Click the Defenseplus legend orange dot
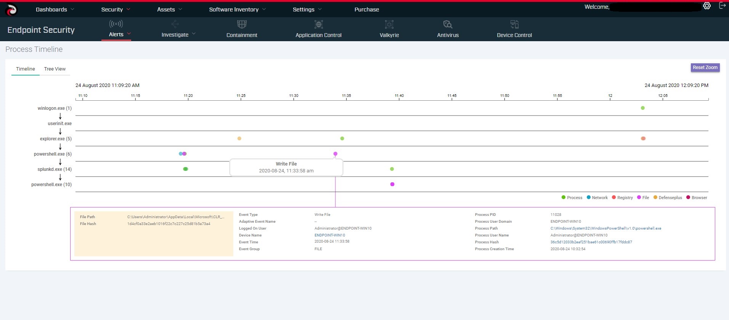The width and height of the screenshot is (729, 320). [655, 197]
